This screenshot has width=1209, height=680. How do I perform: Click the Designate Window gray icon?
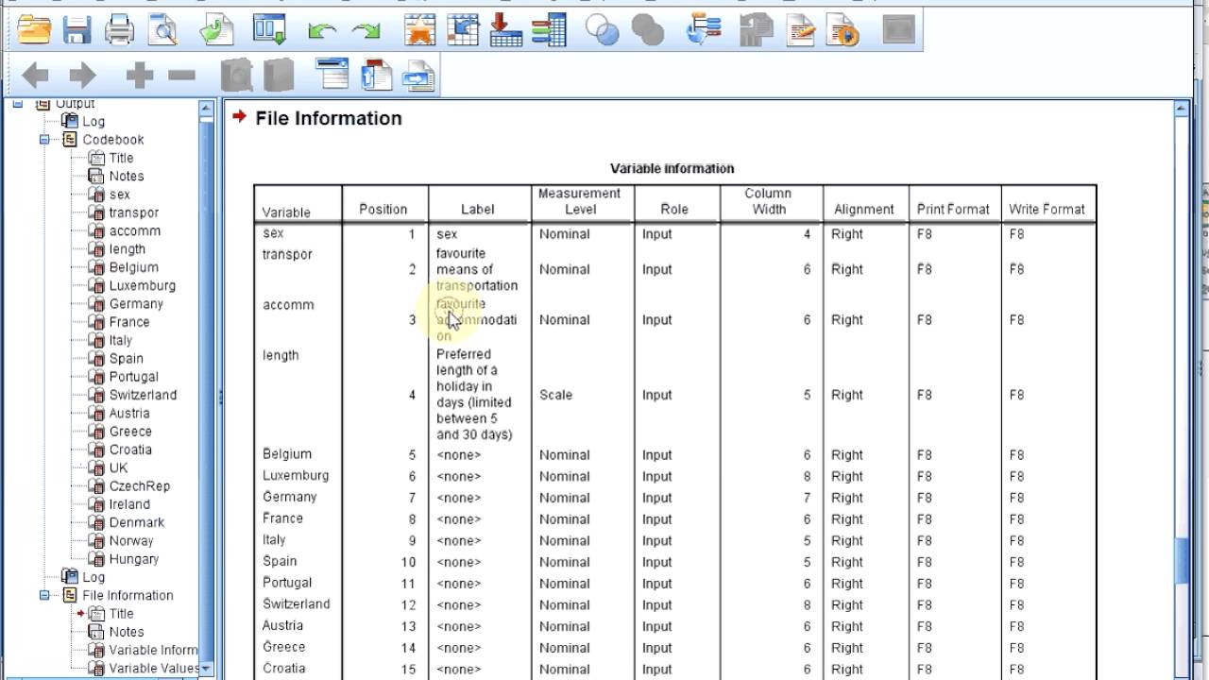click(899, 30)
